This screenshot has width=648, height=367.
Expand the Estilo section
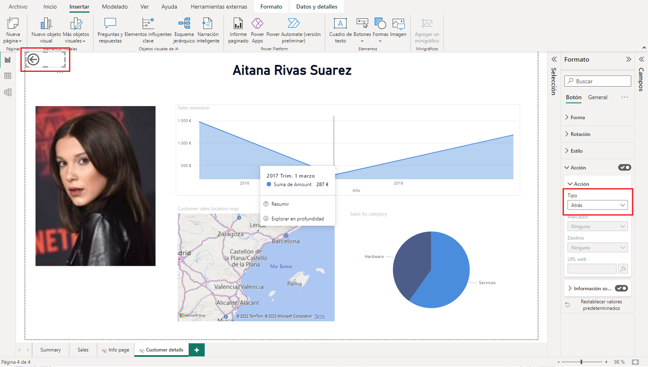coord(576,151)
